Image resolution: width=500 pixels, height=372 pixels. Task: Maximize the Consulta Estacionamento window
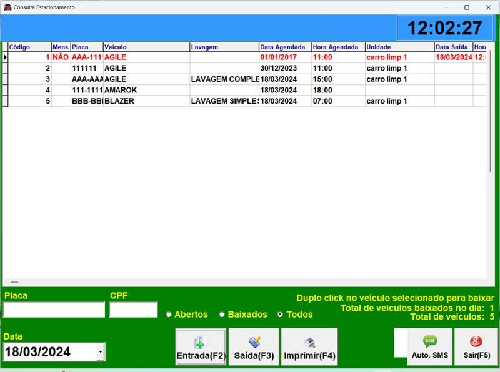[x=466, y=7]
